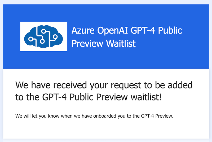Screen dimensions: 212x142
Task: Click the word Preview in header second line
Action: point(87,43)
